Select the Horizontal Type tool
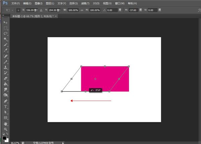This screenshot has height=144, width=201. [6, 106]
